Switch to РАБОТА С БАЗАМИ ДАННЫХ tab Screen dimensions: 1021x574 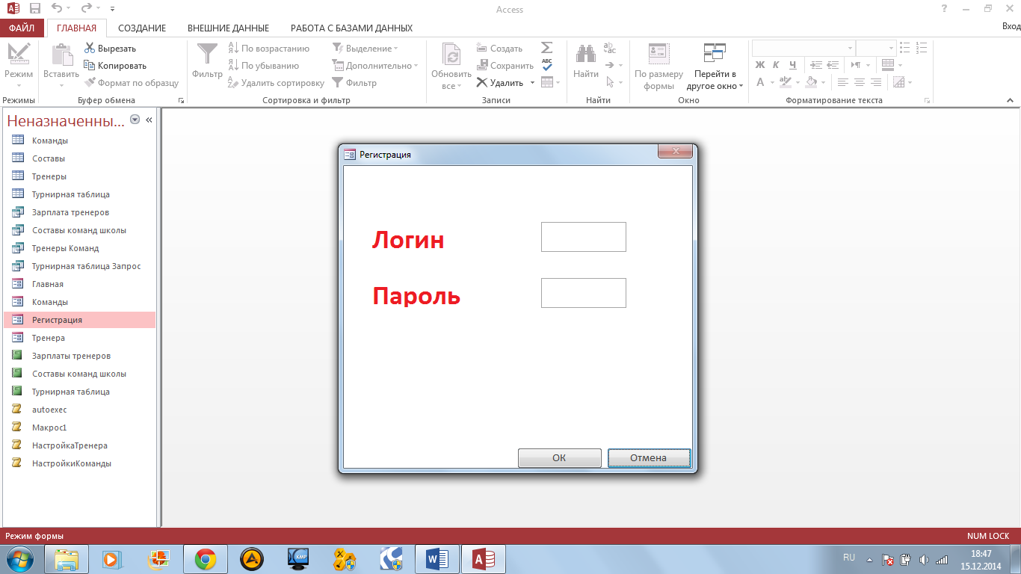pos(351,28)
